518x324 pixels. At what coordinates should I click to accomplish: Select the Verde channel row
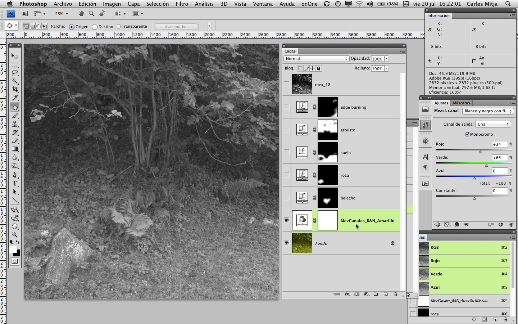point(464,274)
